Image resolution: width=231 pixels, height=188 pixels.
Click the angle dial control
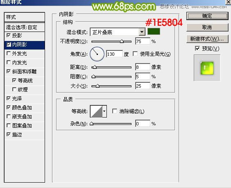pyautogui.click(x=97, y=54)
